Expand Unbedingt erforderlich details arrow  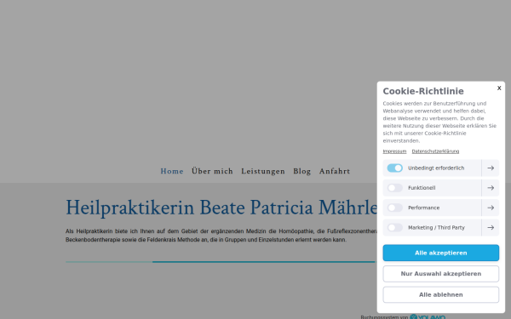[x=491, y=168]
